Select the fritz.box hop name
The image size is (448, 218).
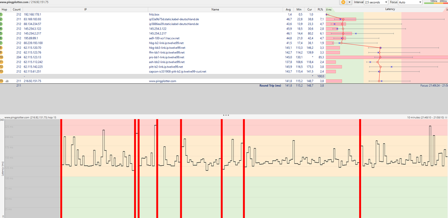coord(153,14)
